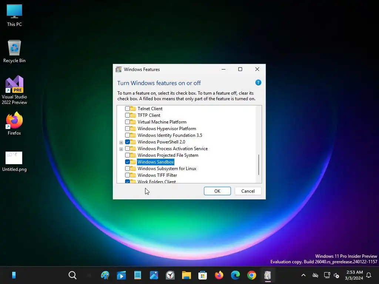379x284 pixels.
Task: Select the Windows Sandbox label
Action: [x=156, y=162]
